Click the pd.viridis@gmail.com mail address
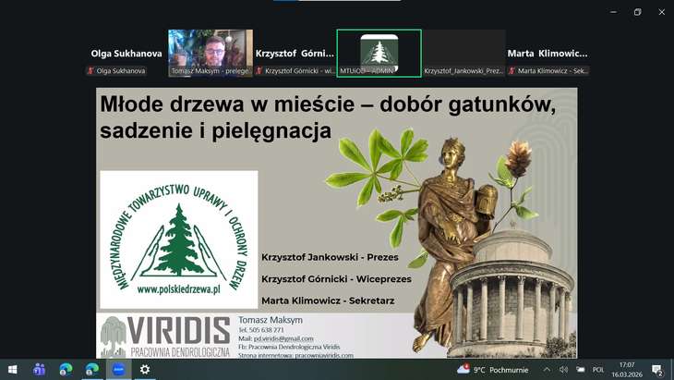Image resolution: width=674 pixels, height=380 pixels. [x=283, y=338]
